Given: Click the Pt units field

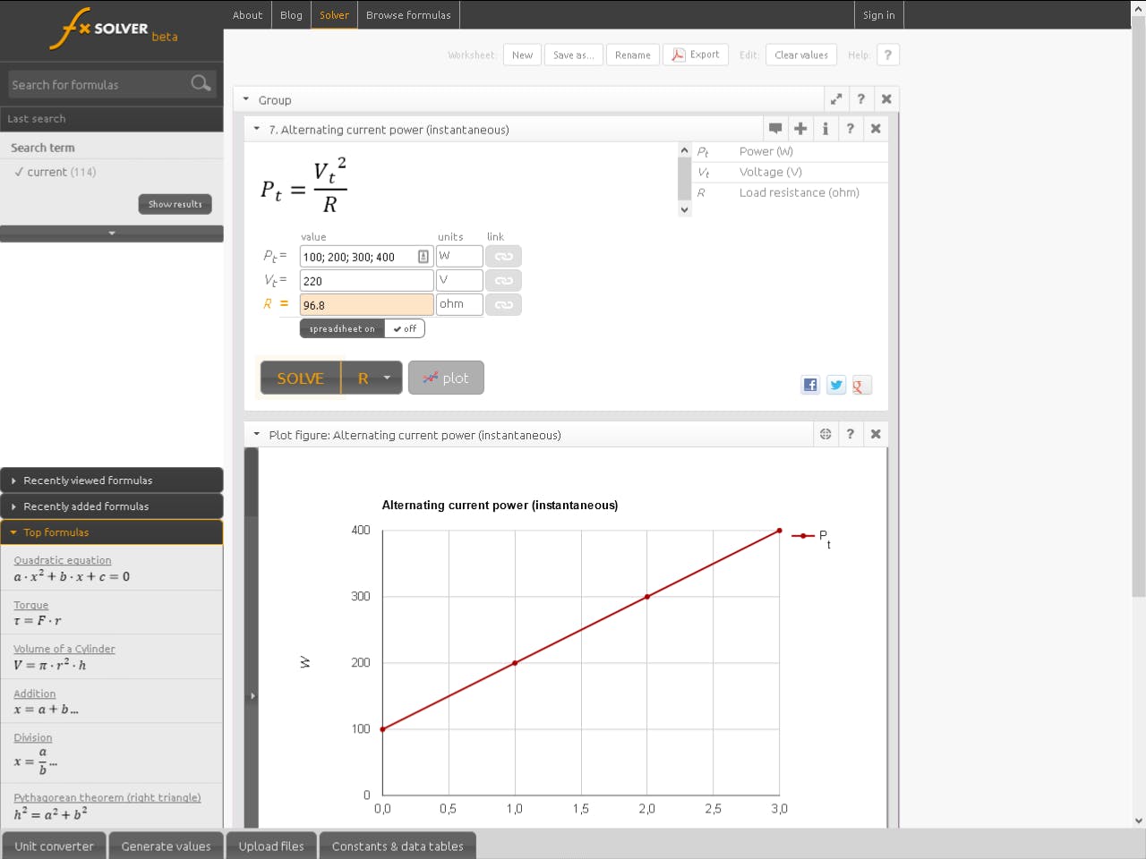Looking at the screenshot, I should click(459, 256).
